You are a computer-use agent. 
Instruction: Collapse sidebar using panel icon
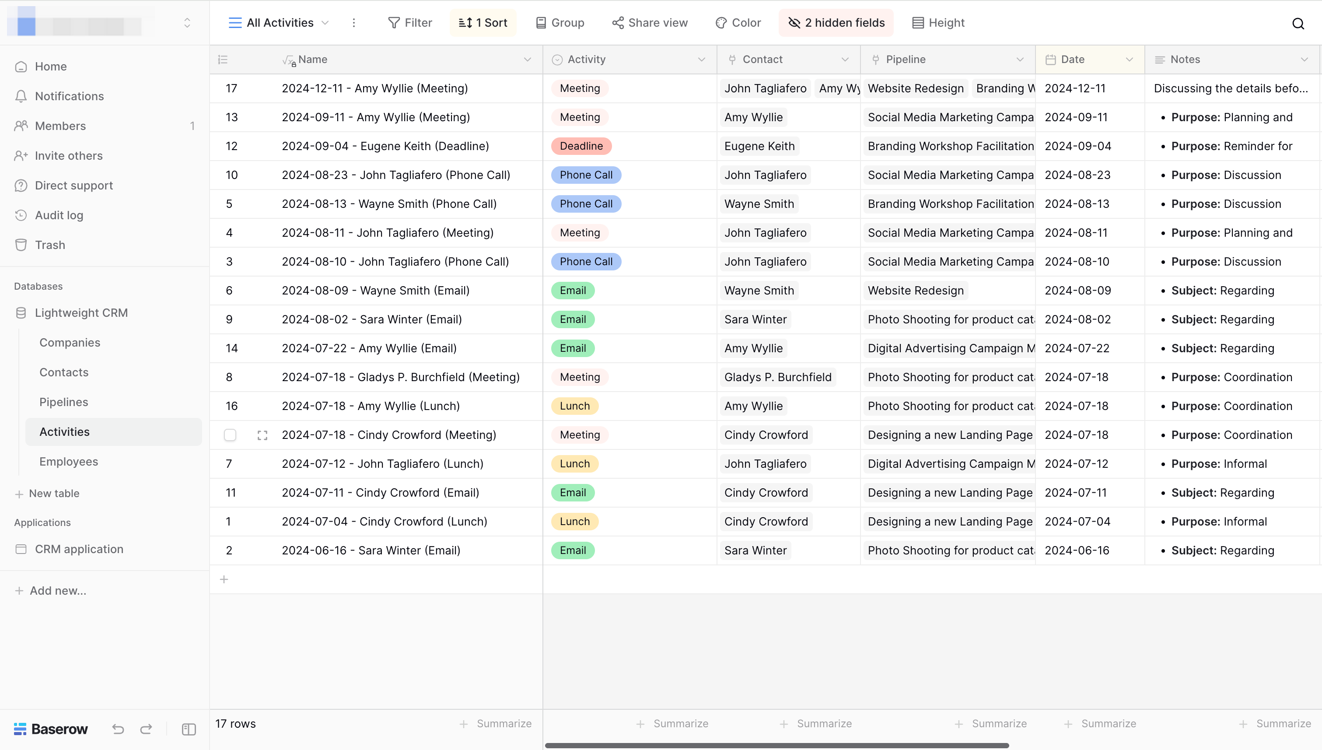(189, 729)
